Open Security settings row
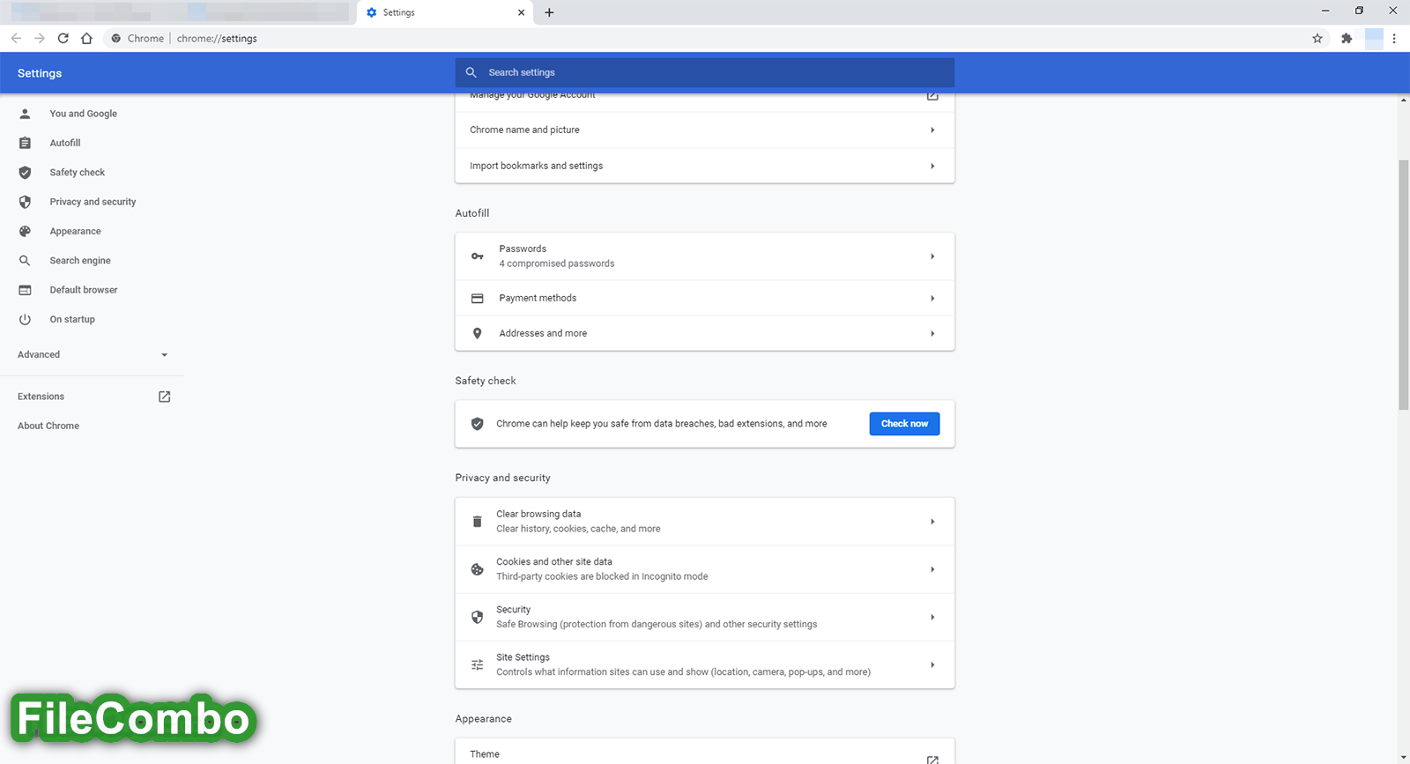This screenshot has width=1410, height=764. click(x=705, y=617)
